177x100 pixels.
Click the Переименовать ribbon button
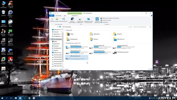click(x=63, y=20)
